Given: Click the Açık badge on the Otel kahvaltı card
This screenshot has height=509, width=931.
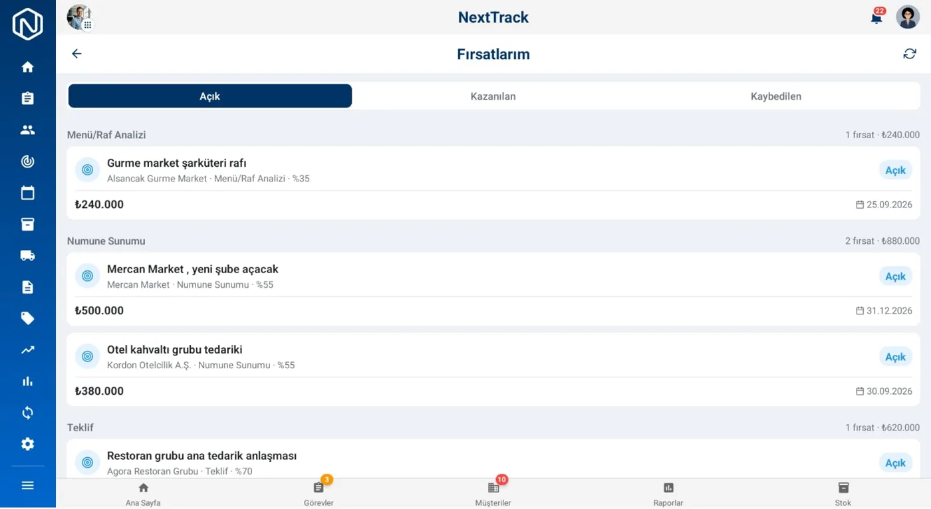Looking at the screenshot, I should 895,357.
